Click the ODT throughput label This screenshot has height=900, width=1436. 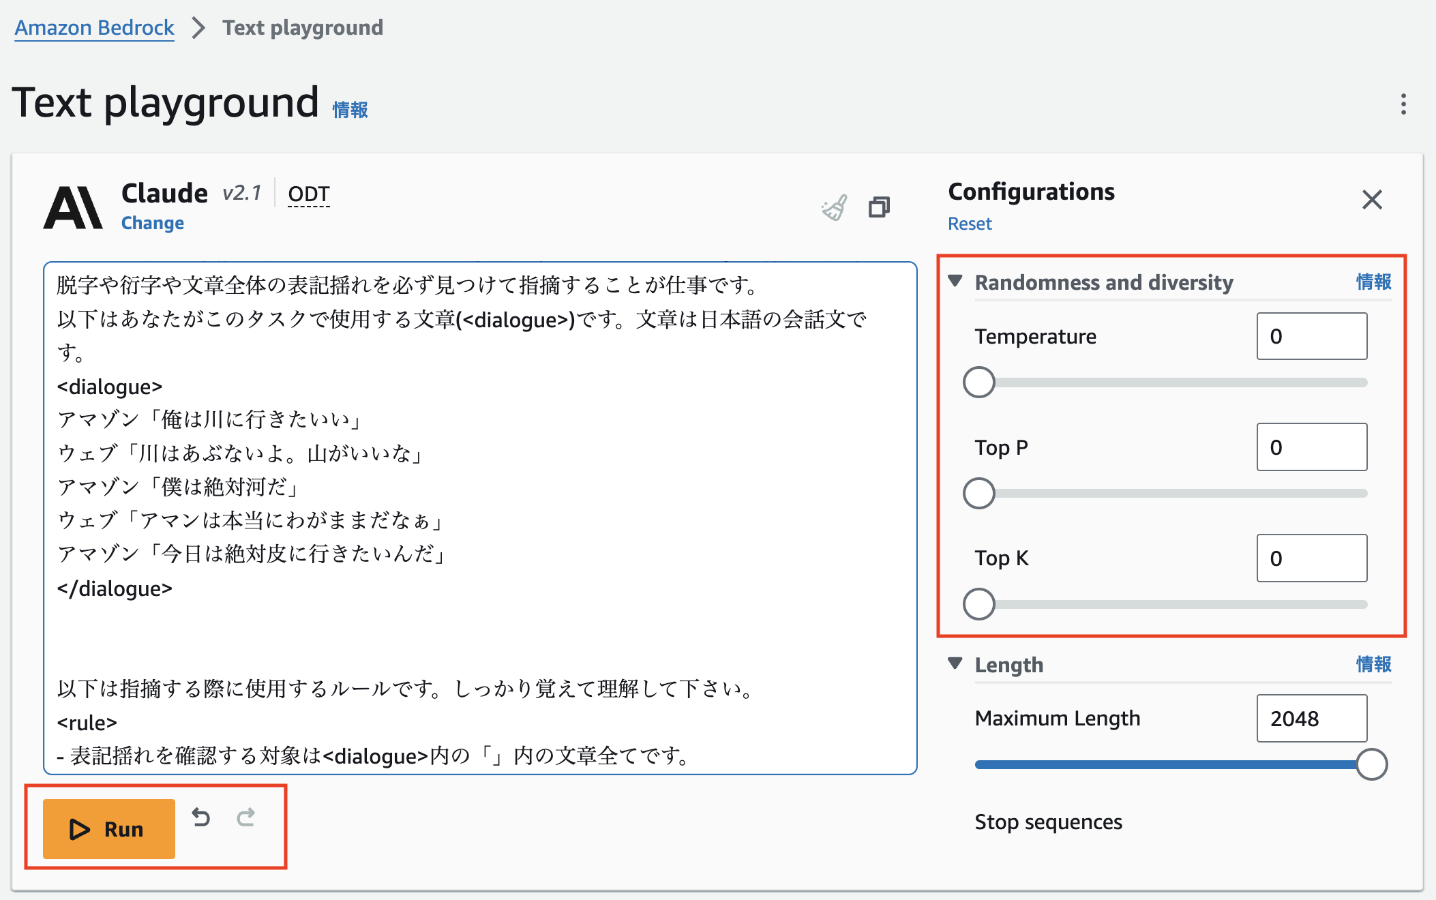(x=308, y=194)
